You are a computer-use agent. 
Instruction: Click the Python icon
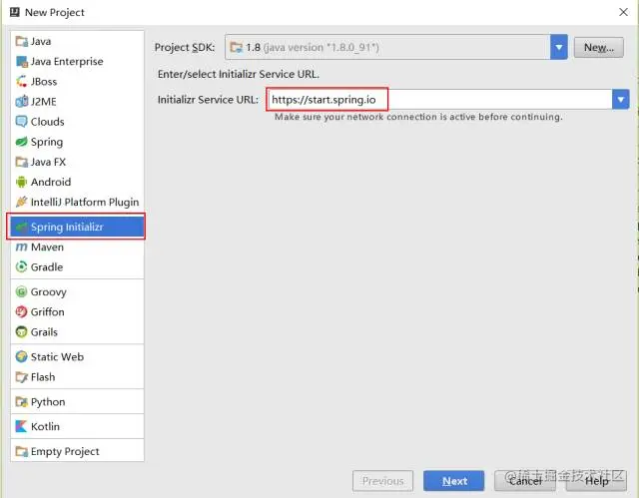[21, 401]
